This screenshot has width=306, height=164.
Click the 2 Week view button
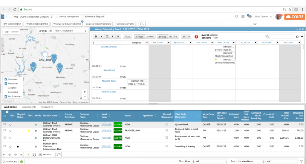pos(150,37)
